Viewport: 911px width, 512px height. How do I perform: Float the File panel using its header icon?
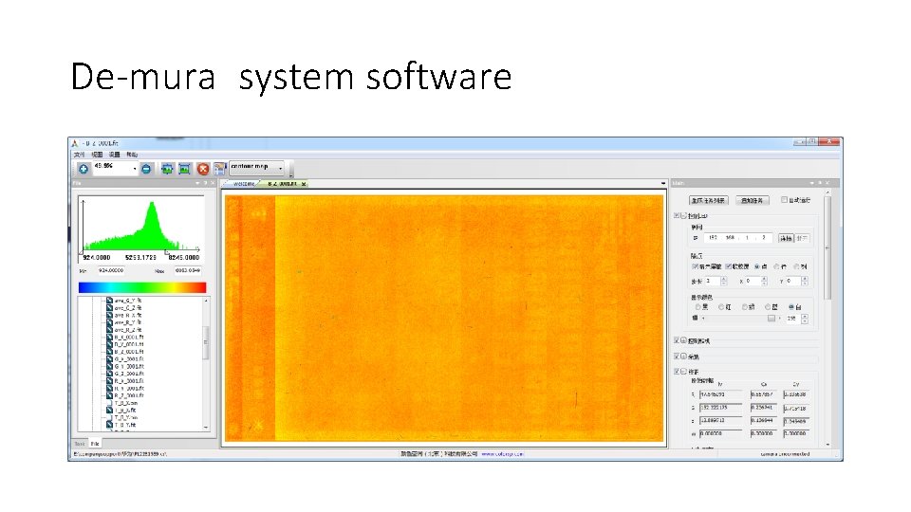point(205,183)
